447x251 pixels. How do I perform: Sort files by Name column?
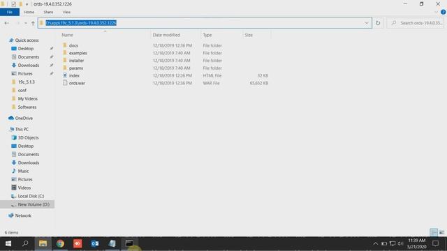pos(67,35)
